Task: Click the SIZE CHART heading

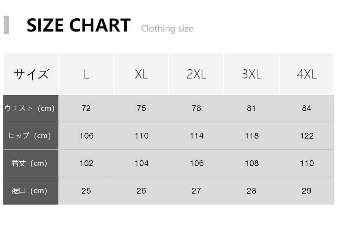Action: pyautogui.click(x=78, y=25)
